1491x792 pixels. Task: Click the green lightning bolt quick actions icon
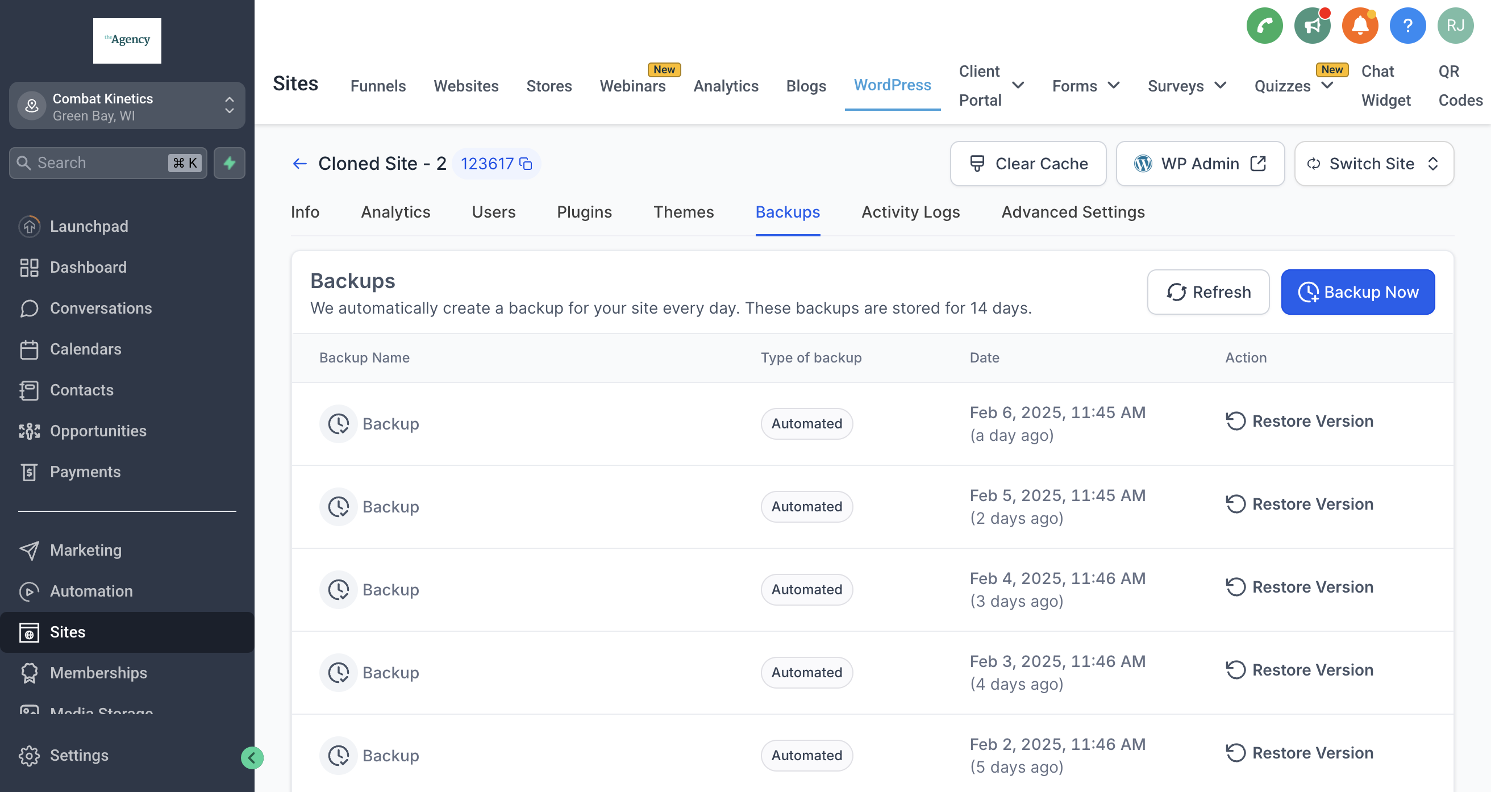229,162
